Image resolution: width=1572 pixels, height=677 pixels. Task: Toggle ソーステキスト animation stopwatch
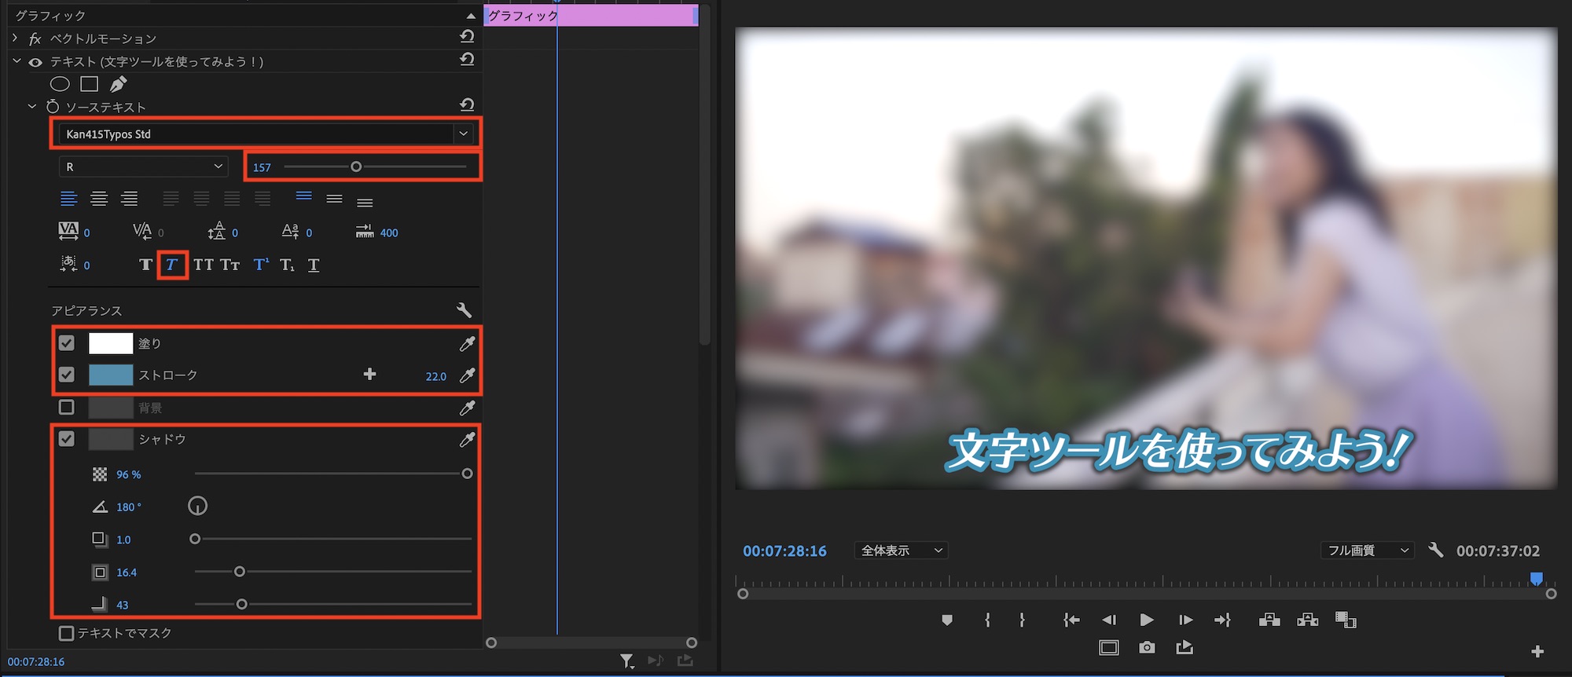pyautogui.click(x=53, y=106)
